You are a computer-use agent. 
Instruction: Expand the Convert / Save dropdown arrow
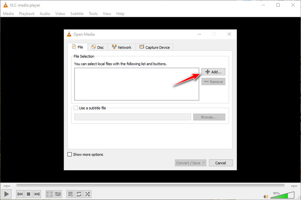coord(204,163)
